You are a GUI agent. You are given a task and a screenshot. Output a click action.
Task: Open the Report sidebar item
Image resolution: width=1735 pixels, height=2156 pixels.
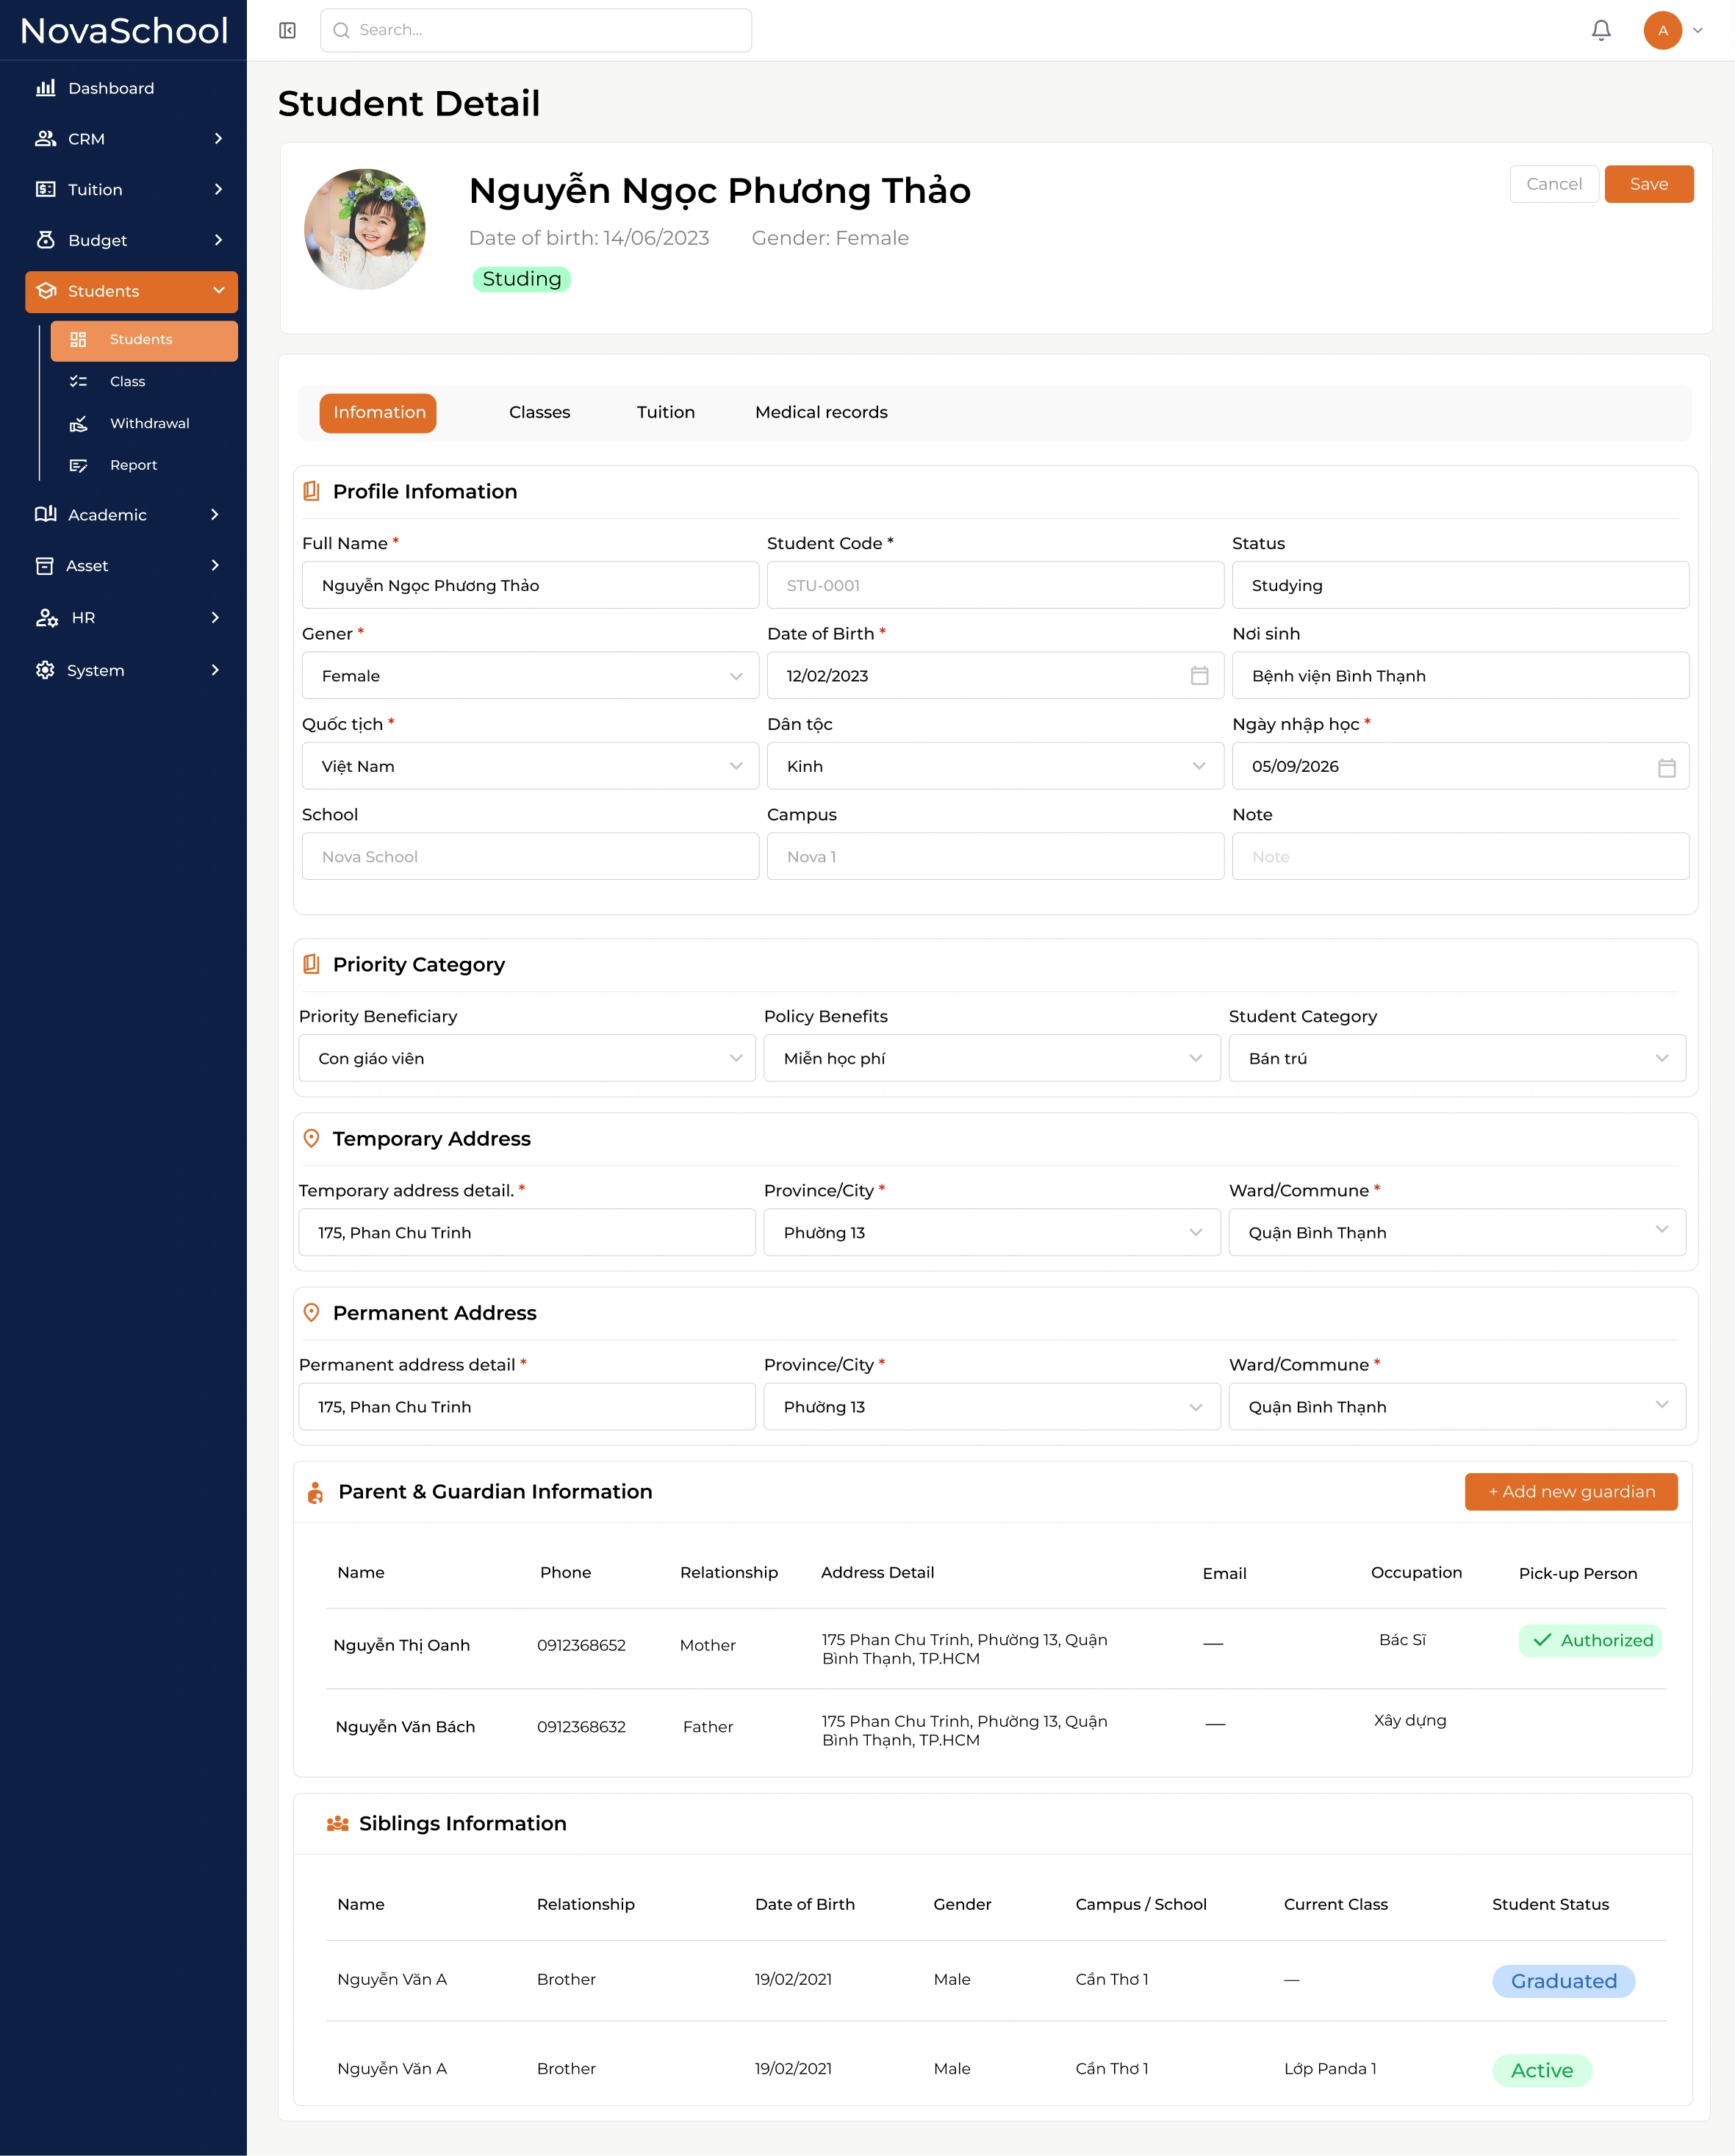point(145,465)
